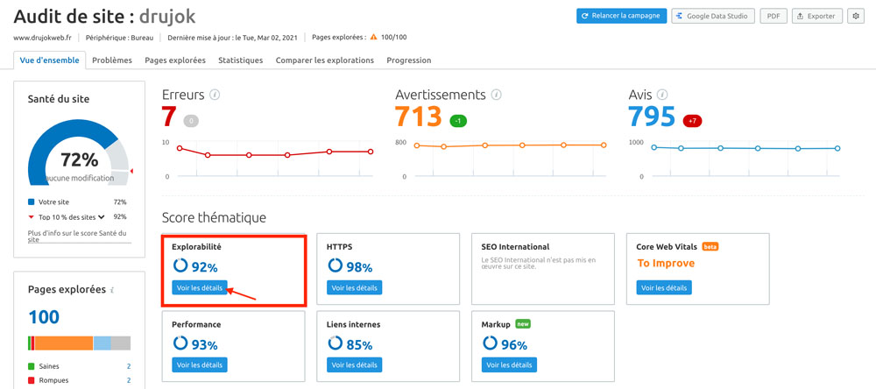Click the orange segment of pages bar
This screenshot has width=876, height=389.
click(x=64, y=343)
